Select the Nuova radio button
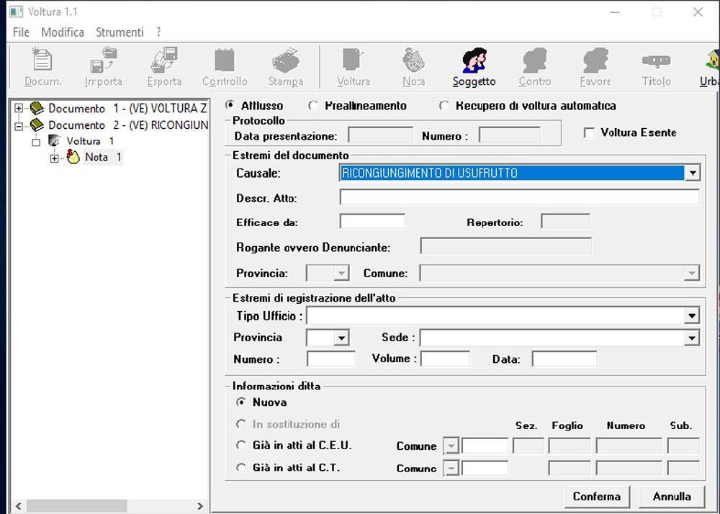Image resolution: width=720 pixels, height=514 pixels. point(241,402)
